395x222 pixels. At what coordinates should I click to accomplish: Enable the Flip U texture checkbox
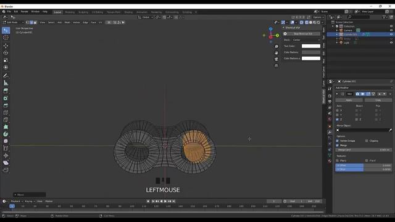[338, 160]
